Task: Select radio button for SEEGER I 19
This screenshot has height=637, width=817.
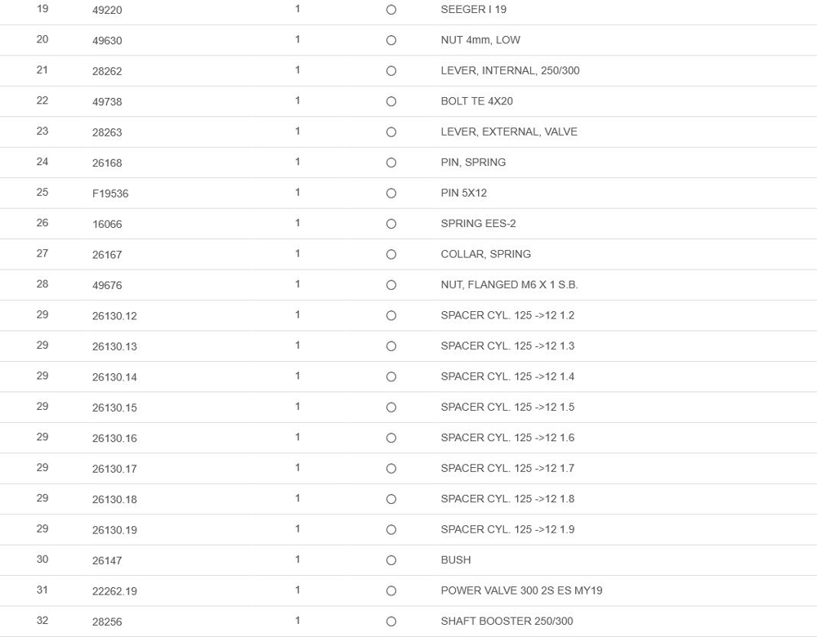Action: [391, 10]
